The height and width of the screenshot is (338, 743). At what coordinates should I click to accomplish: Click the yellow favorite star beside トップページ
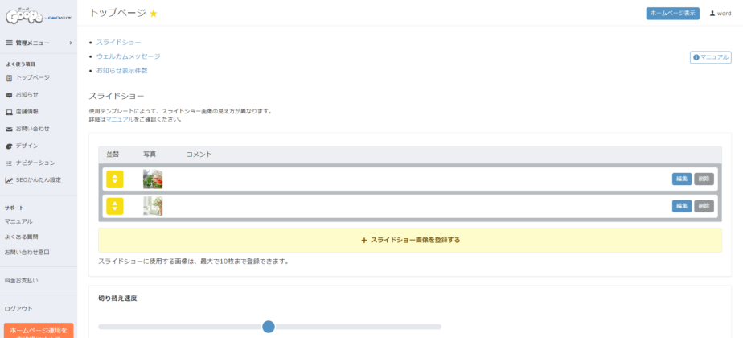154,14
